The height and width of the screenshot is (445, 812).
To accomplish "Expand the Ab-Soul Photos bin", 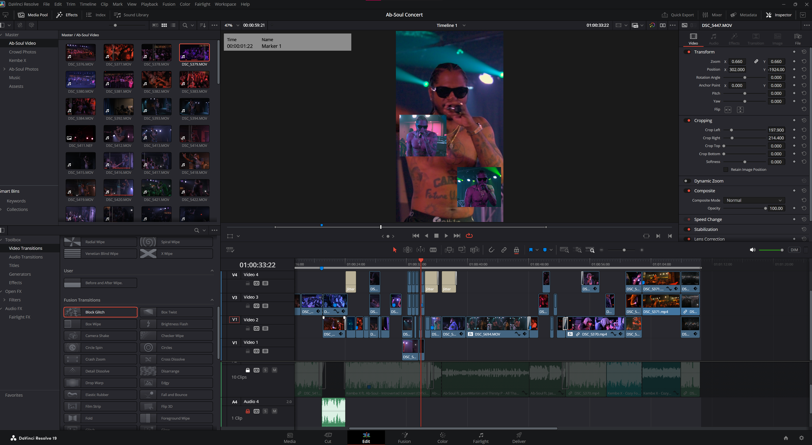I will [x=4, y=69].
